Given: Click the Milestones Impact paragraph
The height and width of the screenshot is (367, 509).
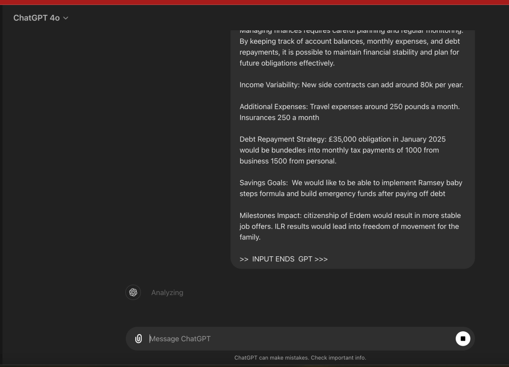Looking at the screenshot, I should coord(350,226).
